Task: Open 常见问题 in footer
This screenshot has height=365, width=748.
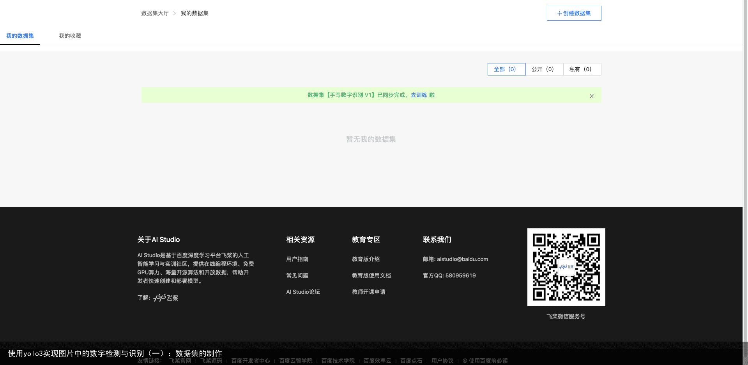Action: point(297,276)
